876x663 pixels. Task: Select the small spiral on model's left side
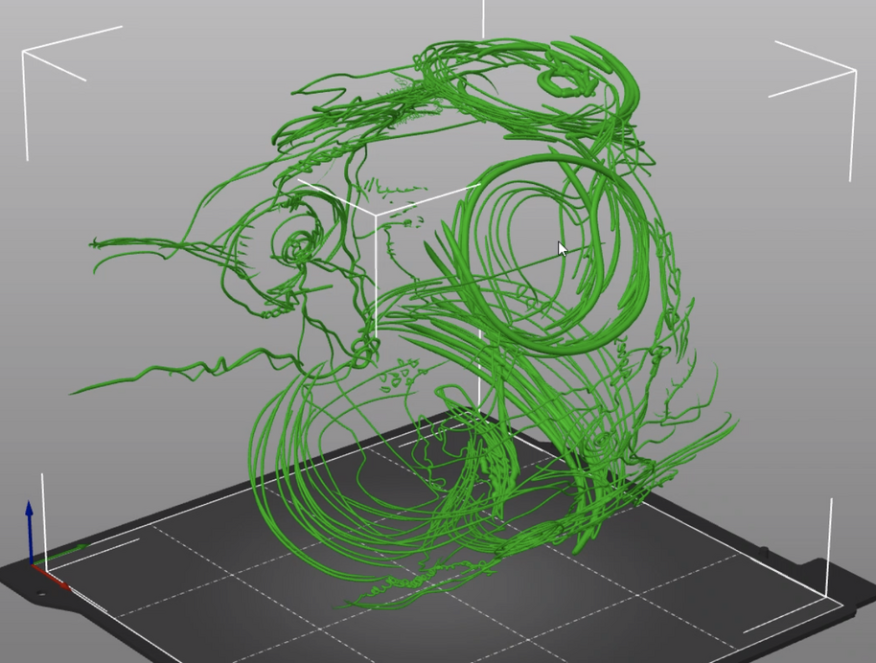[301, 245]
